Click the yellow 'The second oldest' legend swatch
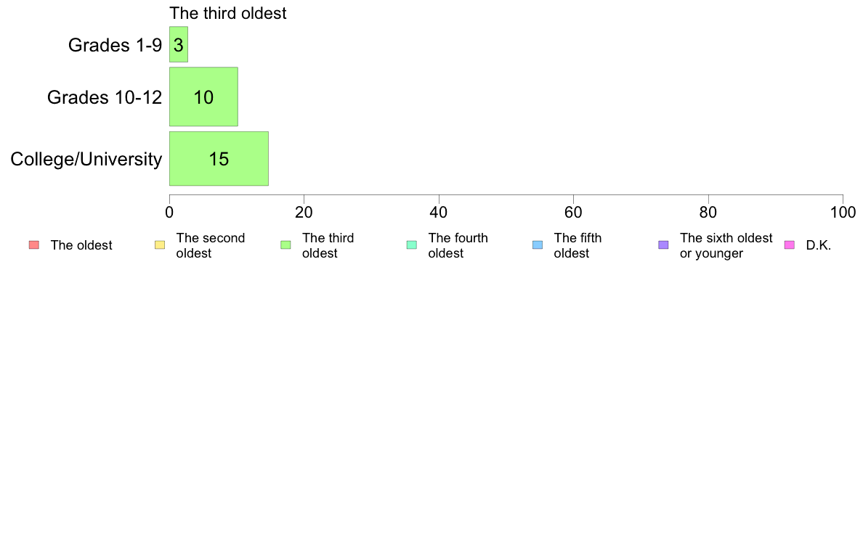The height and width of the screenshot is (534, 863). pyautogui.click(x=160, y=245)
